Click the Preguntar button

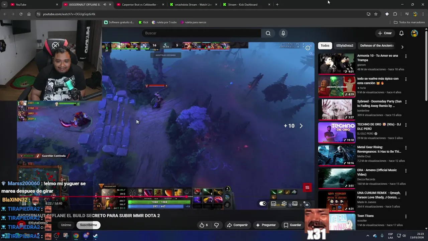266,225
